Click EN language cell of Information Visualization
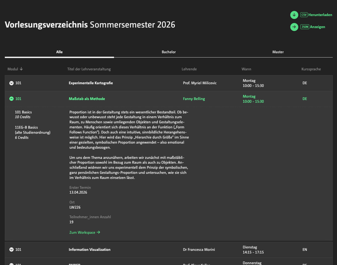This screenshot has width=337, height=265. (305, 249)
